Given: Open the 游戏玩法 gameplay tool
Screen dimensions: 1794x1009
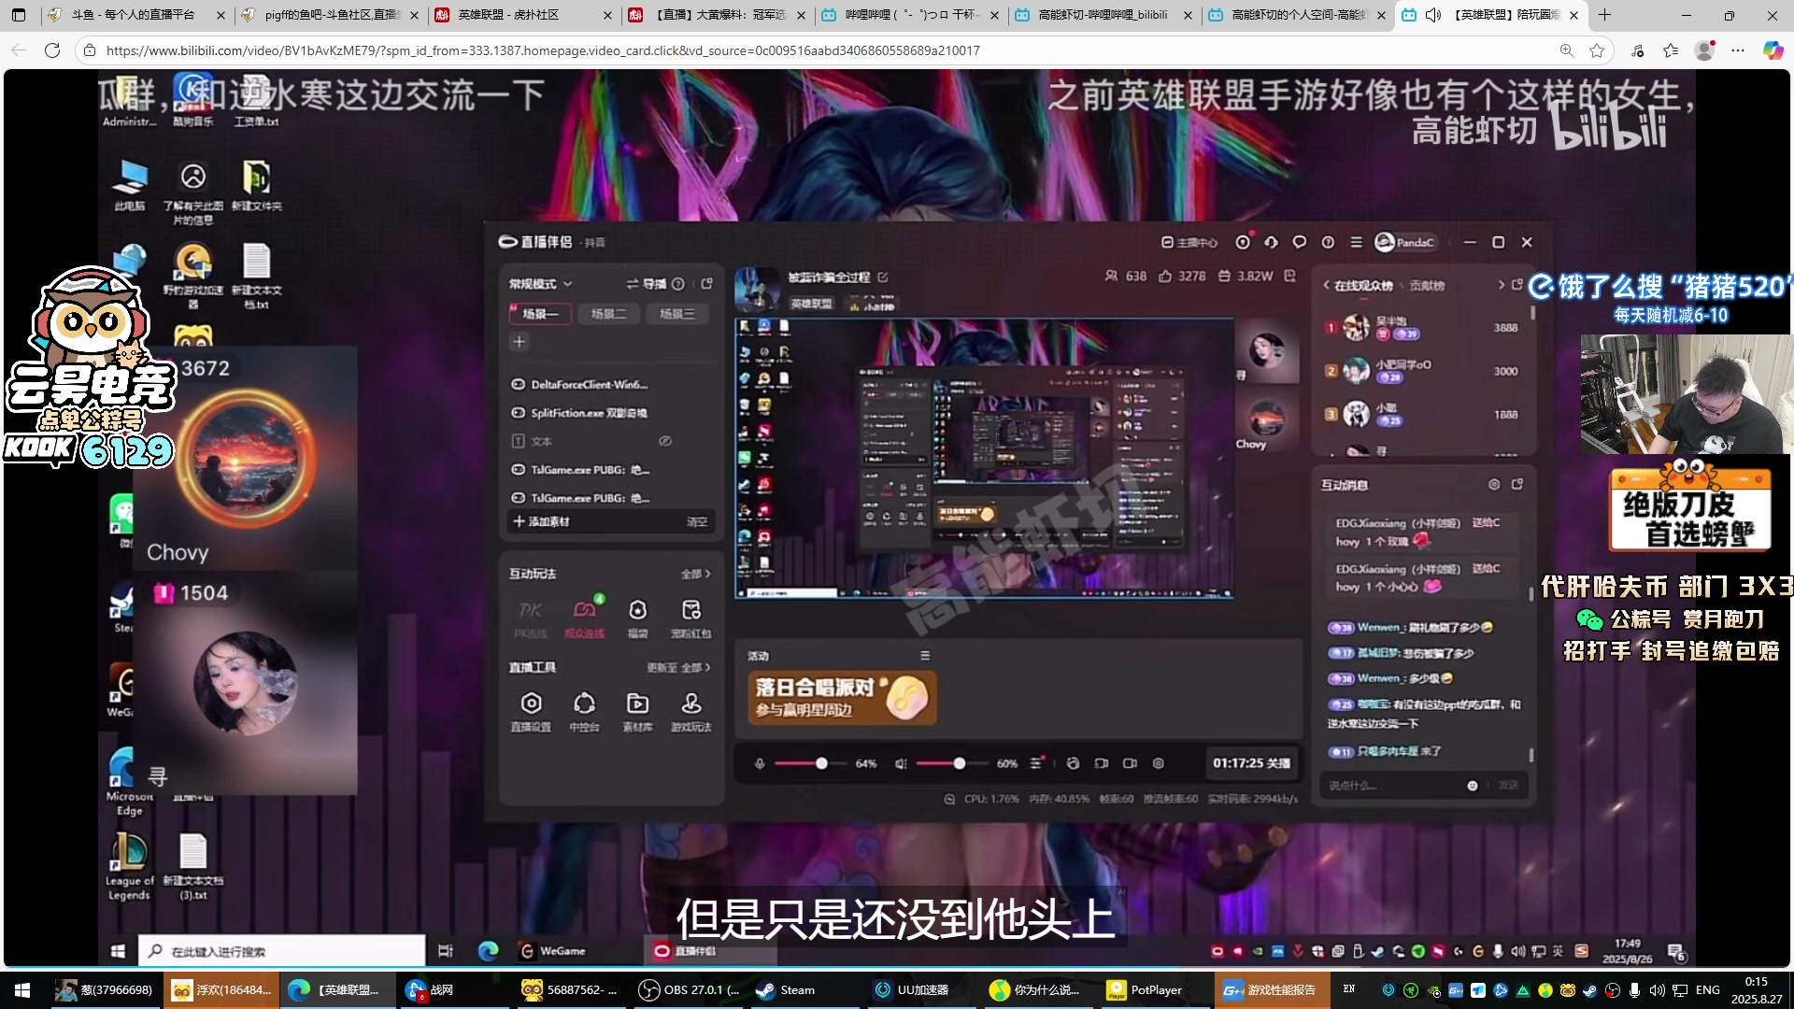Looking at the screenshot, I should click(691, 711).
